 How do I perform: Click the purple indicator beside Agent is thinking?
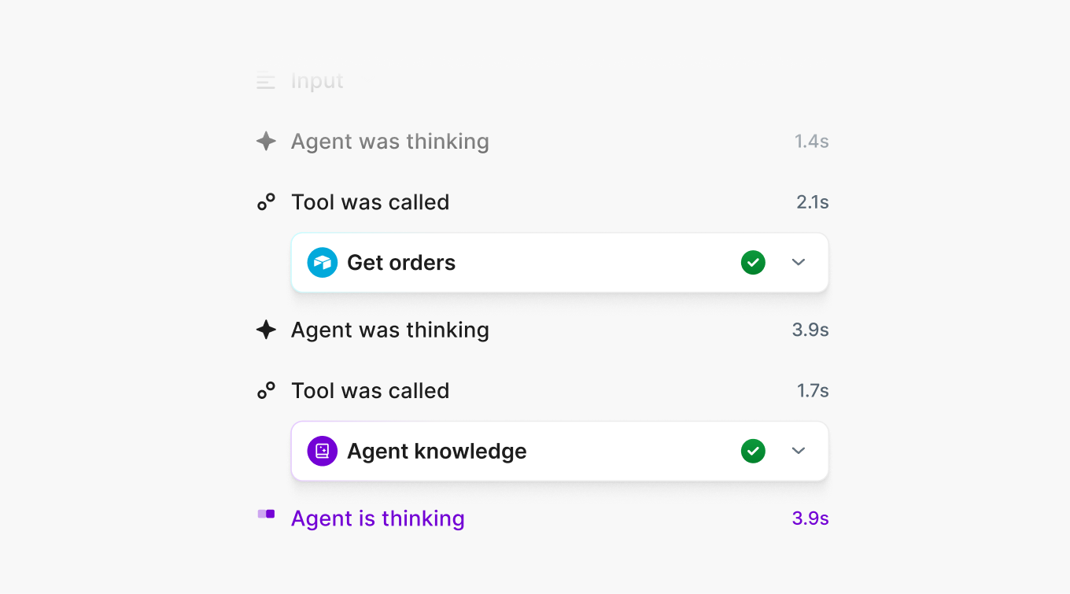pyautogui.click(x=266, y=515)
